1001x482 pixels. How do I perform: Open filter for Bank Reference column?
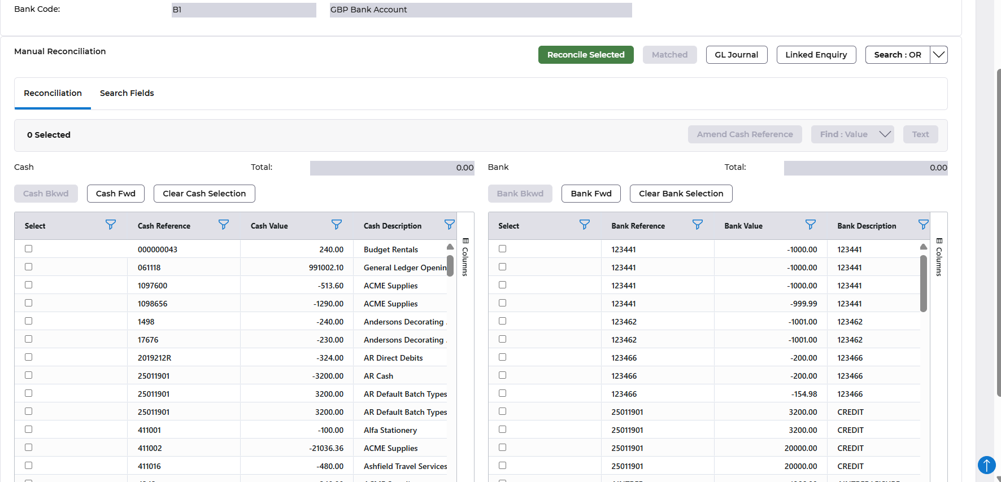tap(698, 225)
